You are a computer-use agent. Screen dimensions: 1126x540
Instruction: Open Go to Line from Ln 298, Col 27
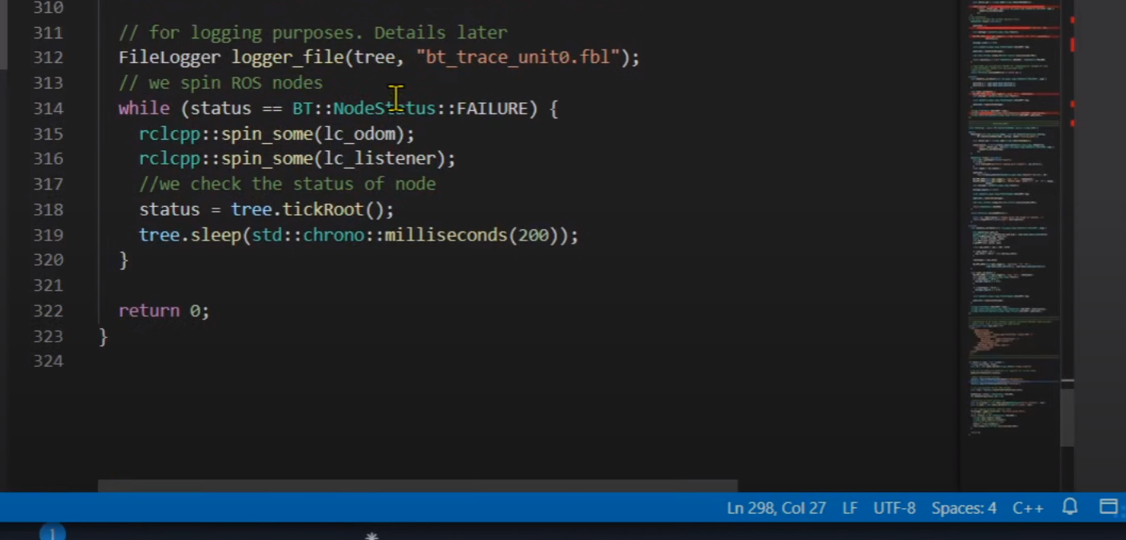775,508
